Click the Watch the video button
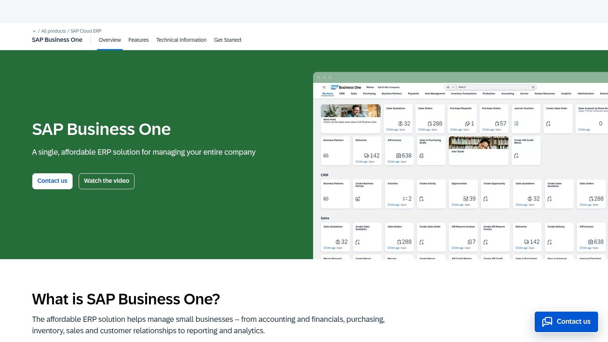 tap(106, 181)
